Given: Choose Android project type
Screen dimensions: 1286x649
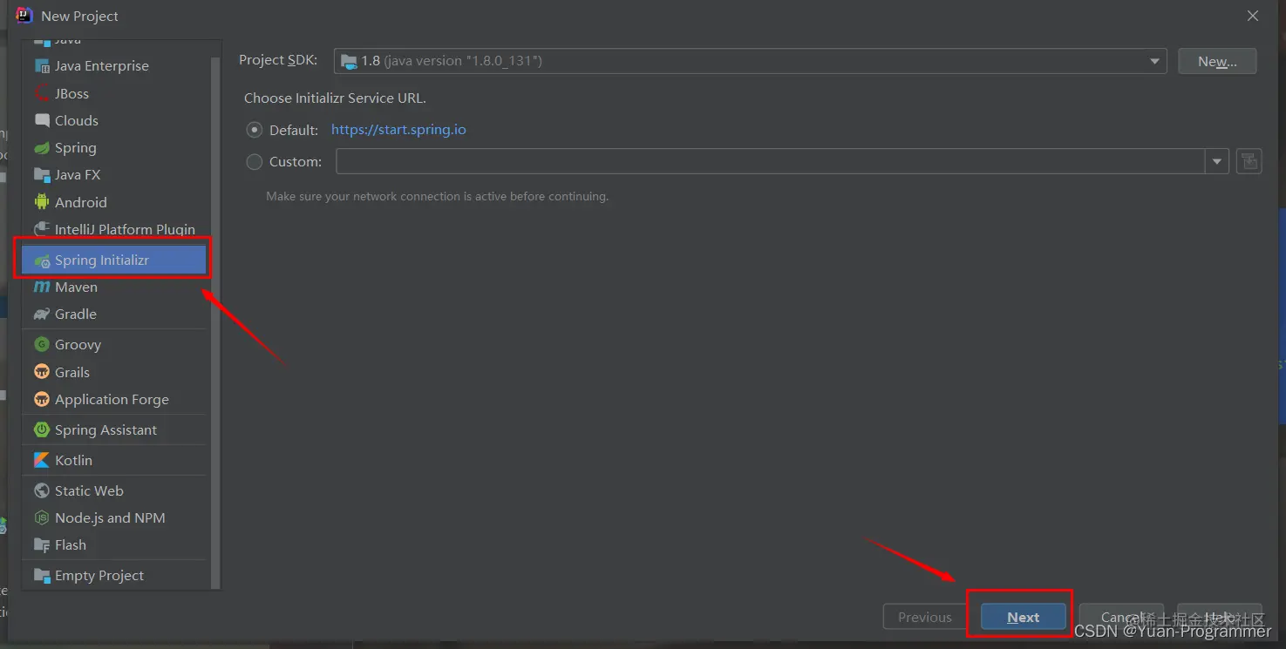Looking at the screenshot, I should pos(114,202).
